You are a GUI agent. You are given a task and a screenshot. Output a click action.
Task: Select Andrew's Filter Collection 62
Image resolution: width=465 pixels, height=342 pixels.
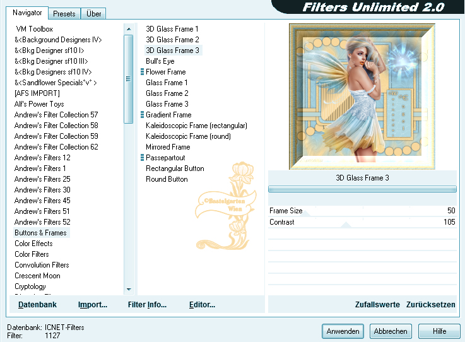tap(56, 147)
